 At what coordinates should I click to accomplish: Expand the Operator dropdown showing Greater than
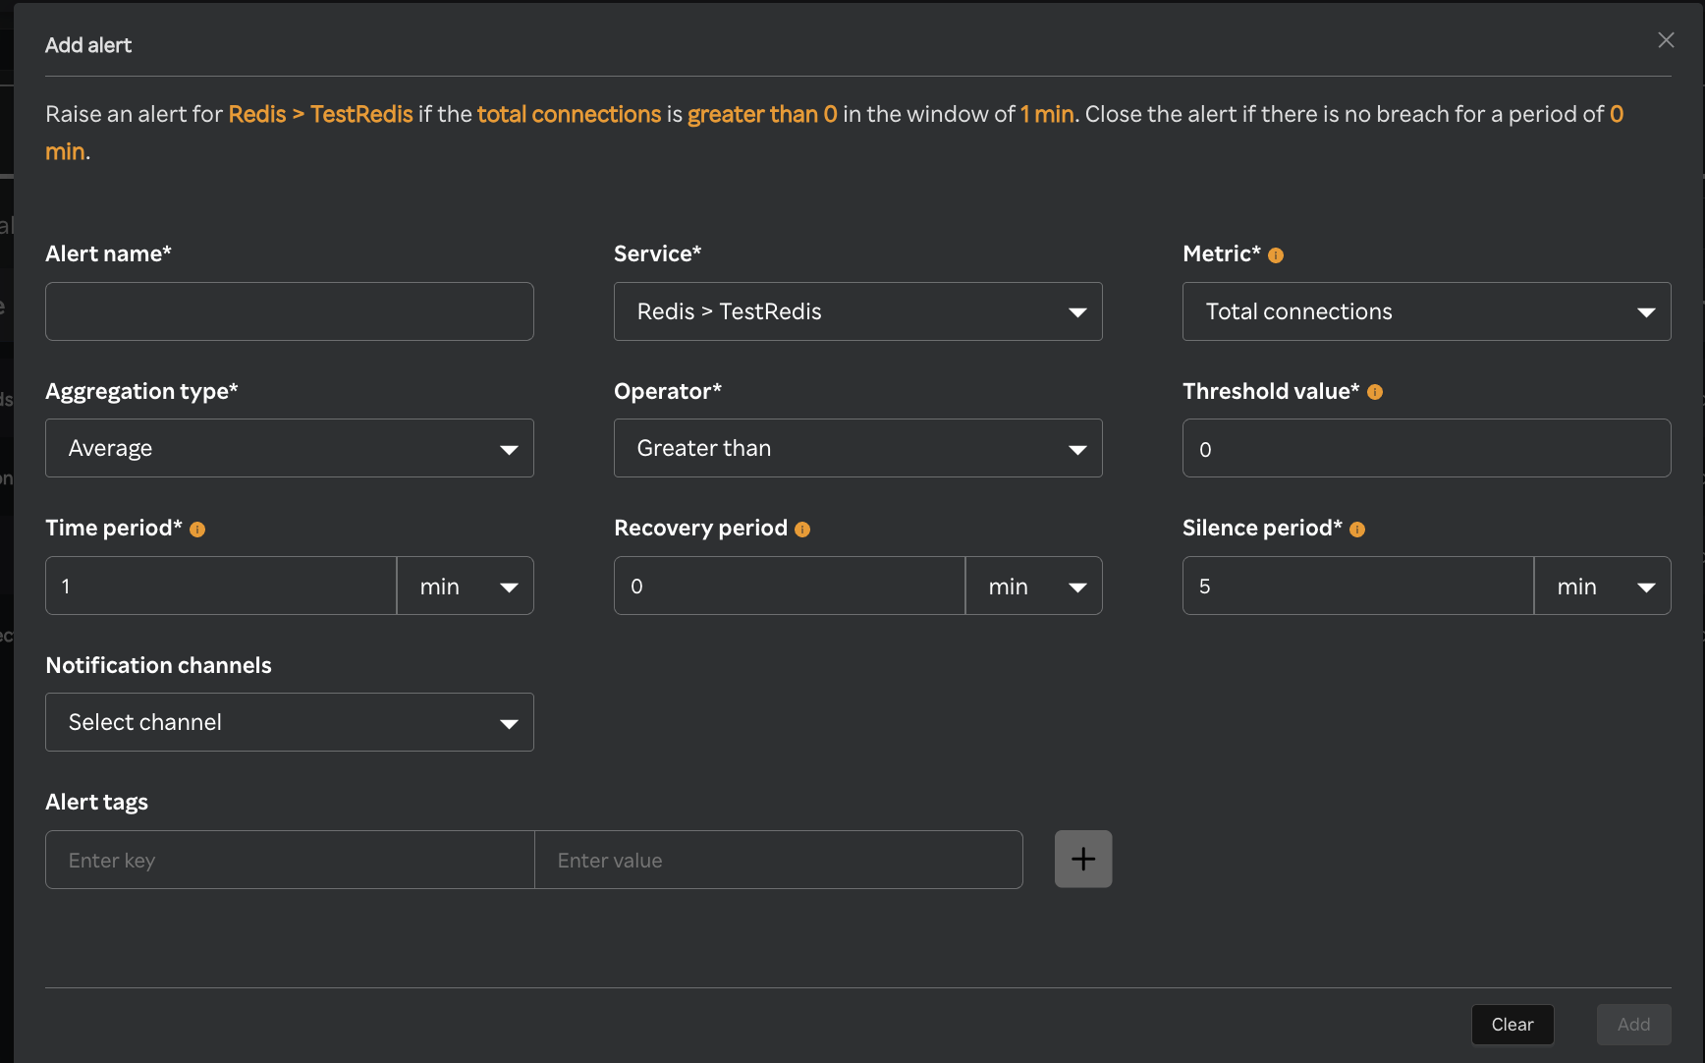click(857, 448)
